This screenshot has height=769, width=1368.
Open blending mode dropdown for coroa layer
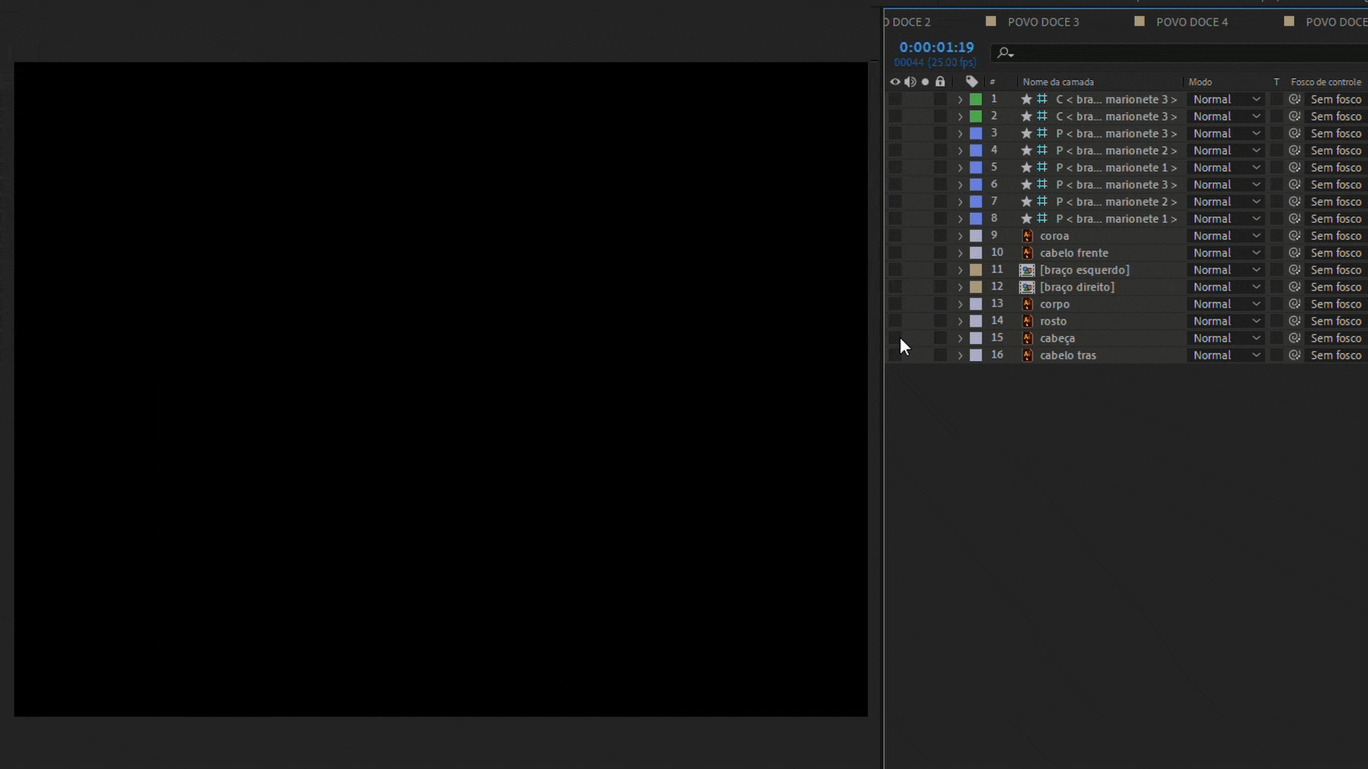tap(1226, 236)
